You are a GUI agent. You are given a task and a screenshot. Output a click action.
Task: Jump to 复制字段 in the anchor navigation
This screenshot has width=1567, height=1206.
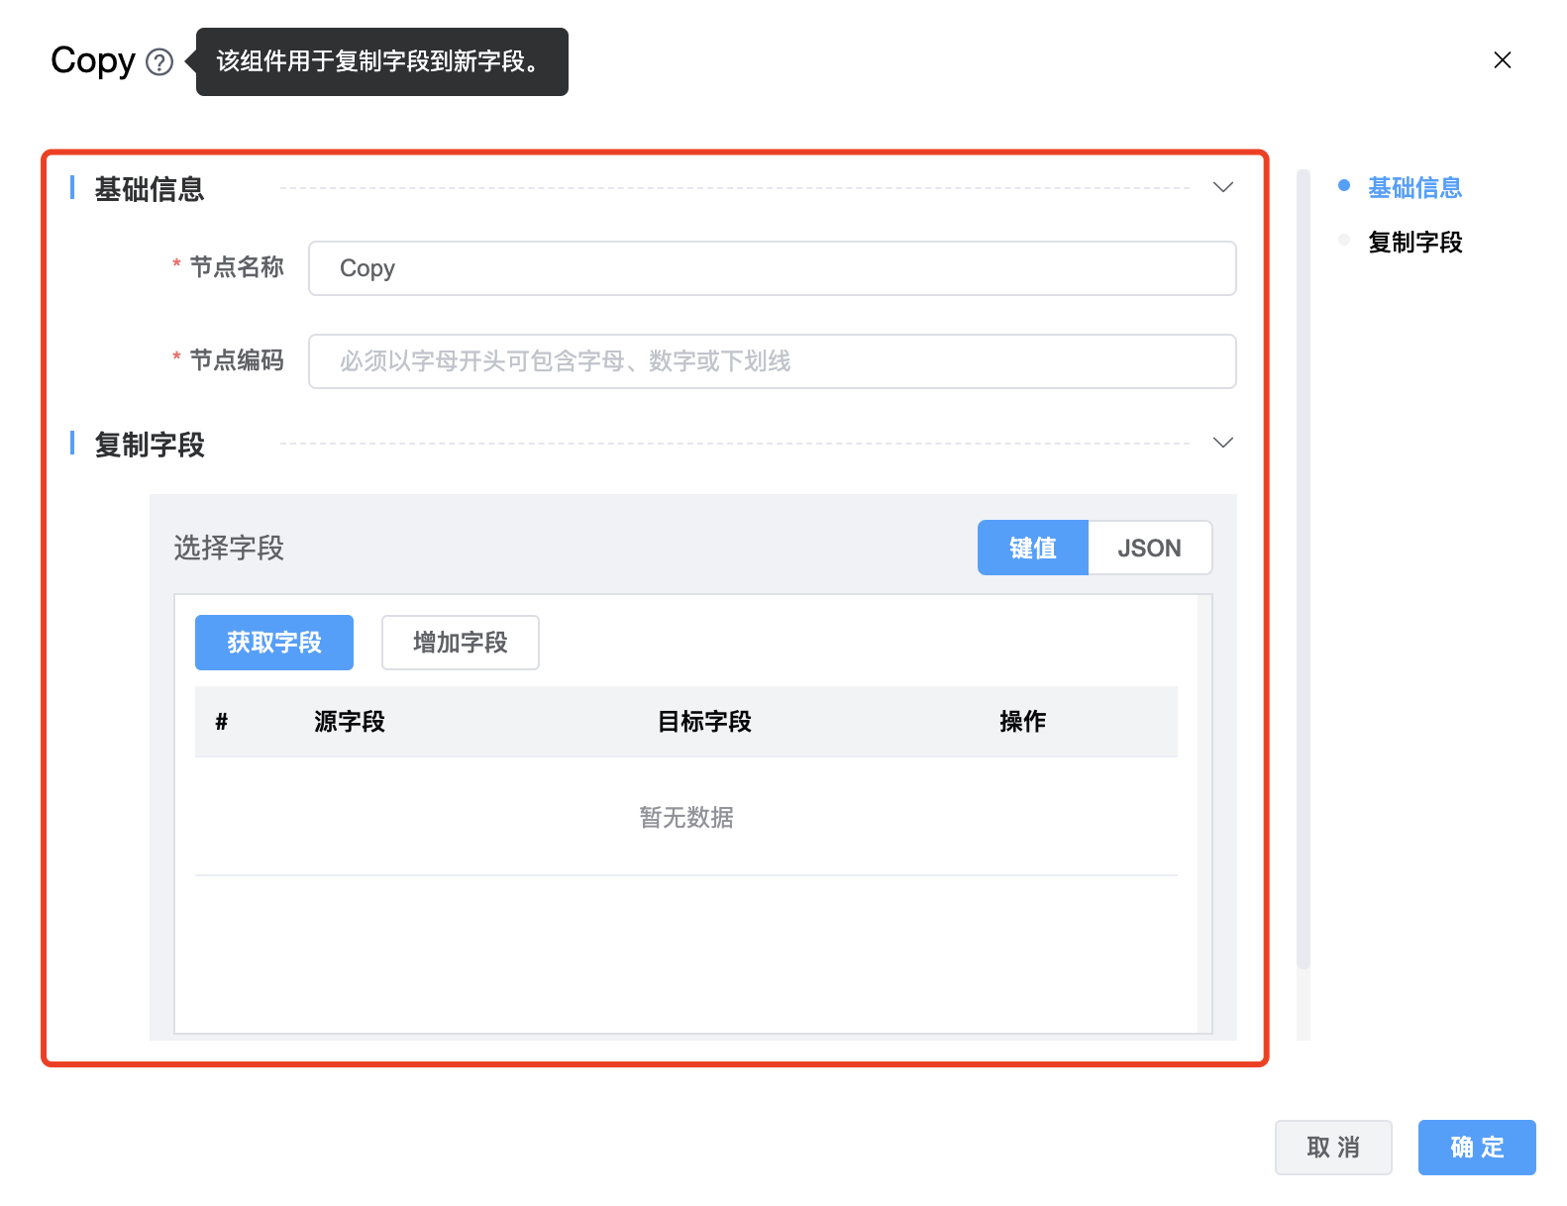[x=1414, y=242]
